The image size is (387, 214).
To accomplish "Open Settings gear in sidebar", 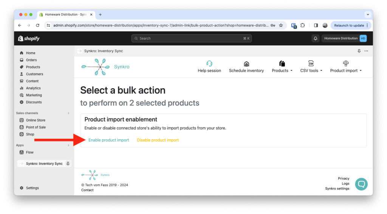I will 22,188.
